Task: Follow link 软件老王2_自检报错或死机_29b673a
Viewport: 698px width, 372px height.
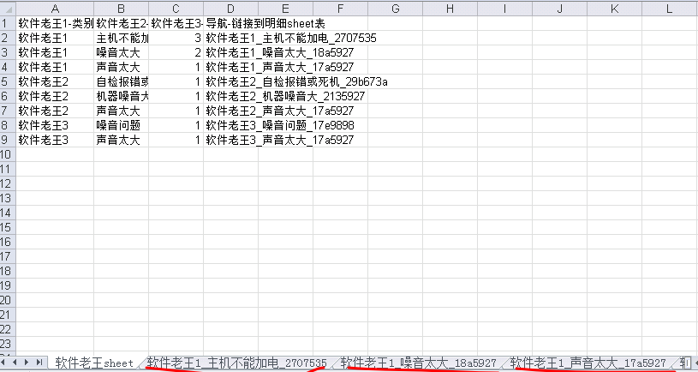Action: [297, 82]
